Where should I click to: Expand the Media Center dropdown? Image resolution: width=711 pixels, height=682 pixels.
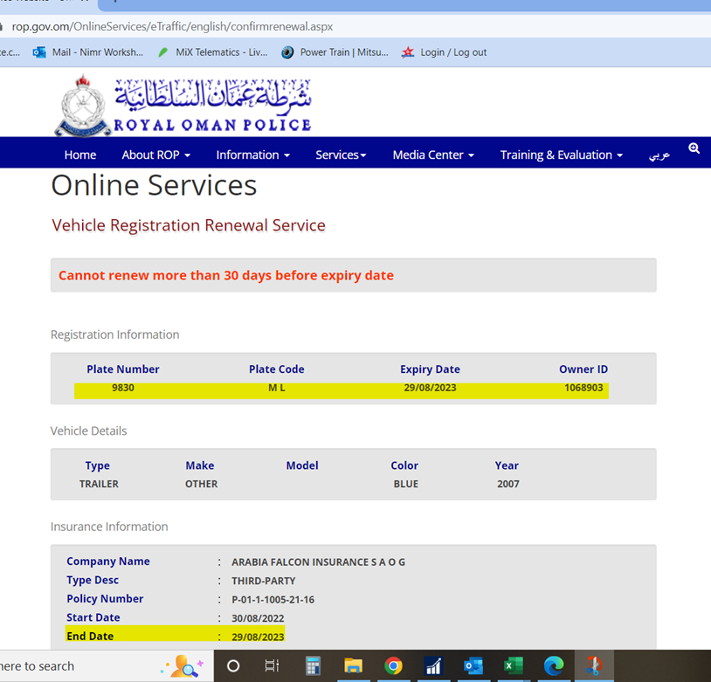433,155
